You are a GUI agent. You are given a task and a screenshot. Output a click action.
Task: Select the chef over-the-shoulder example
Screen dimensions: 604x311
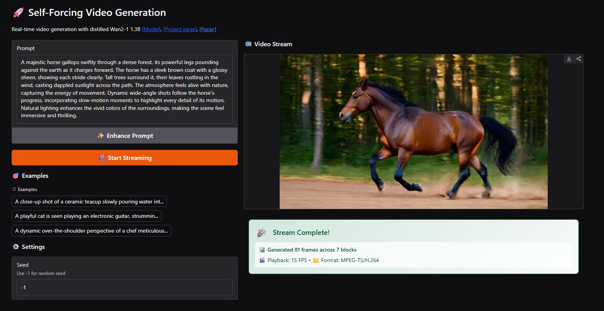pyautogui.click(x=91, y=231)
